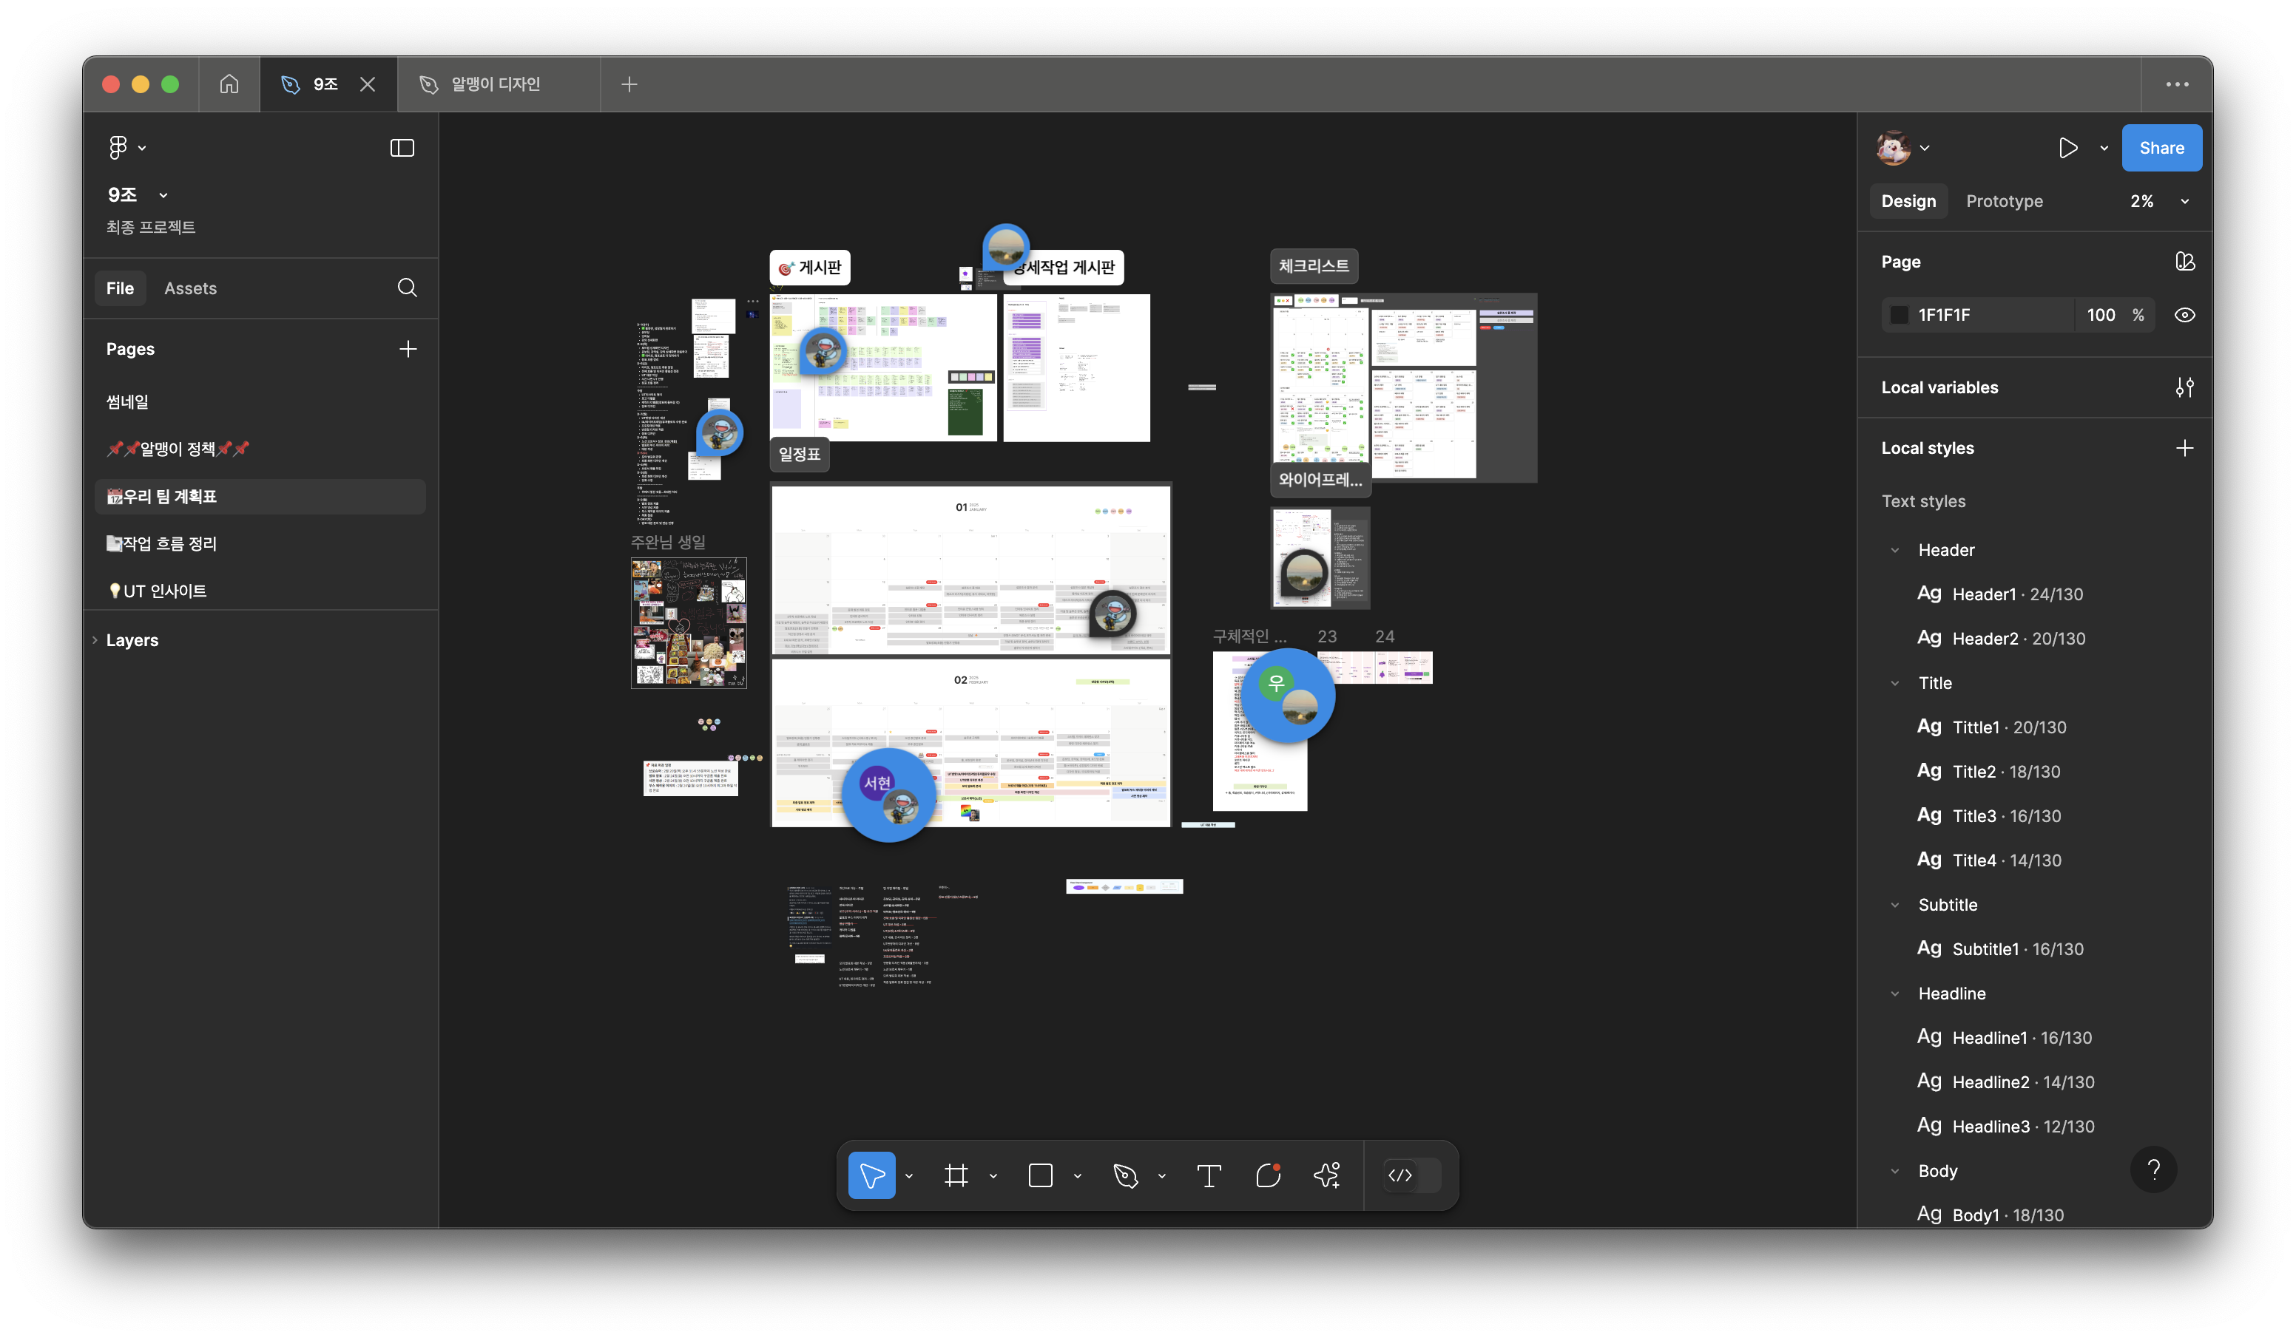Select the Frame tool in the toolbar
This screenshot has width=2296, height=1338.
click(x=956, y=1175)
